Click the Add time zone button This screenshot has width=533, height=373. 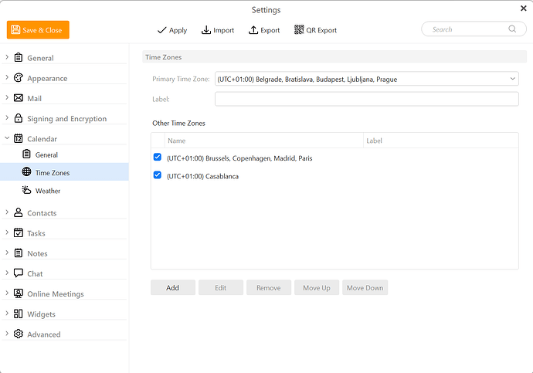point(173,288)
